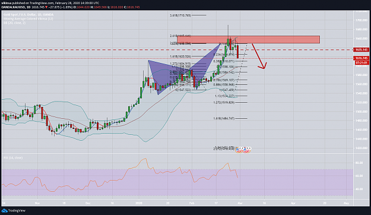Click the 18 date label on time axis

[64, 203]
